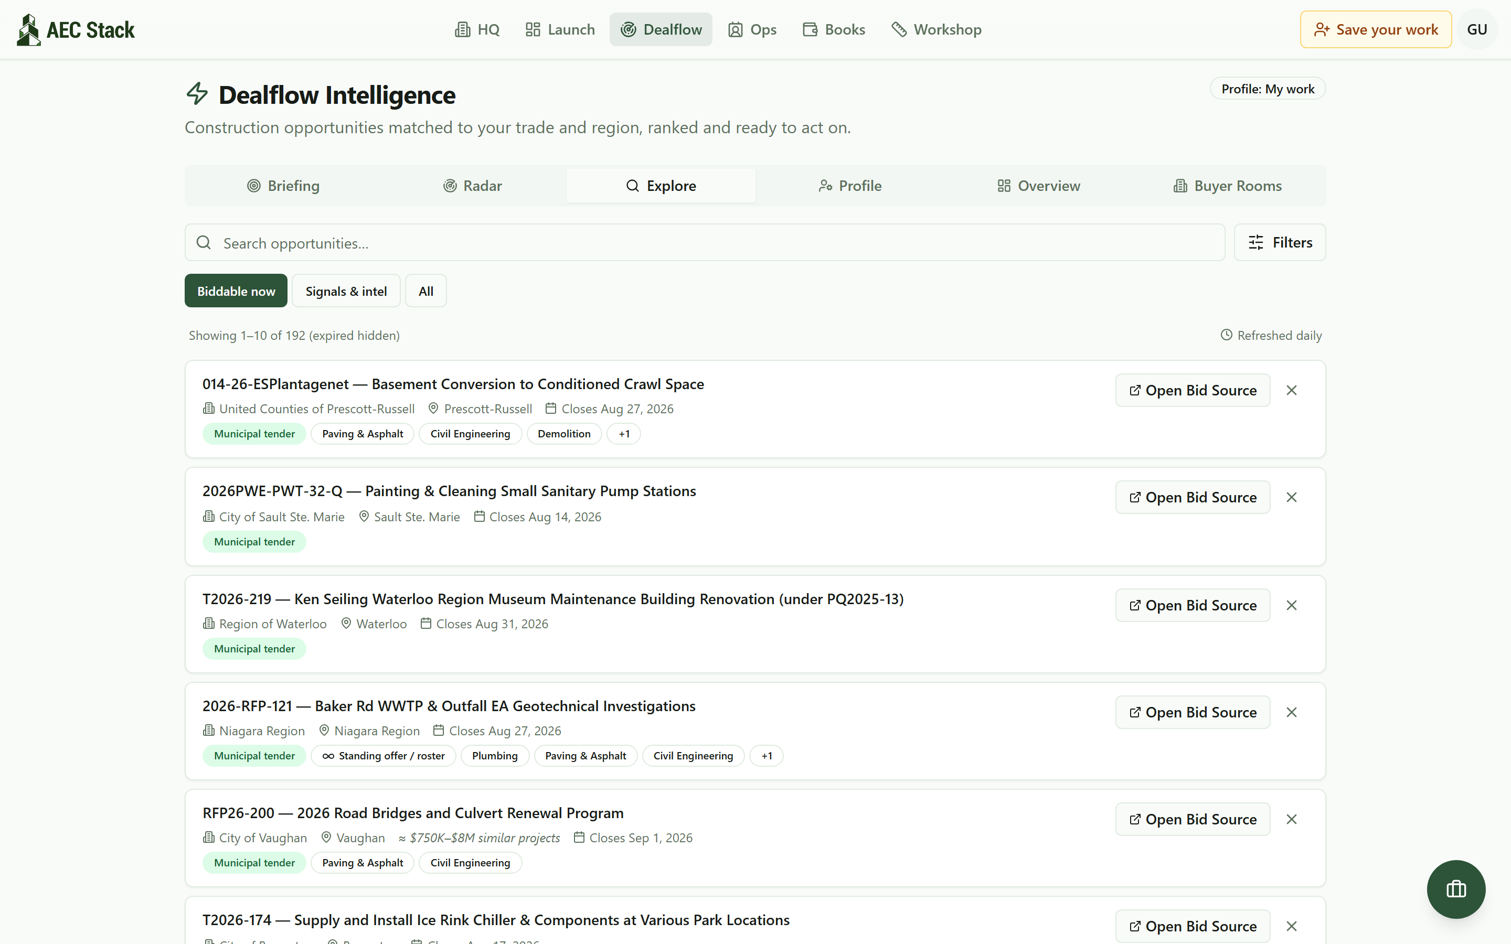Switch to the Briefing tab
The image size is (1511, 944).
click(x=283, y=186)
